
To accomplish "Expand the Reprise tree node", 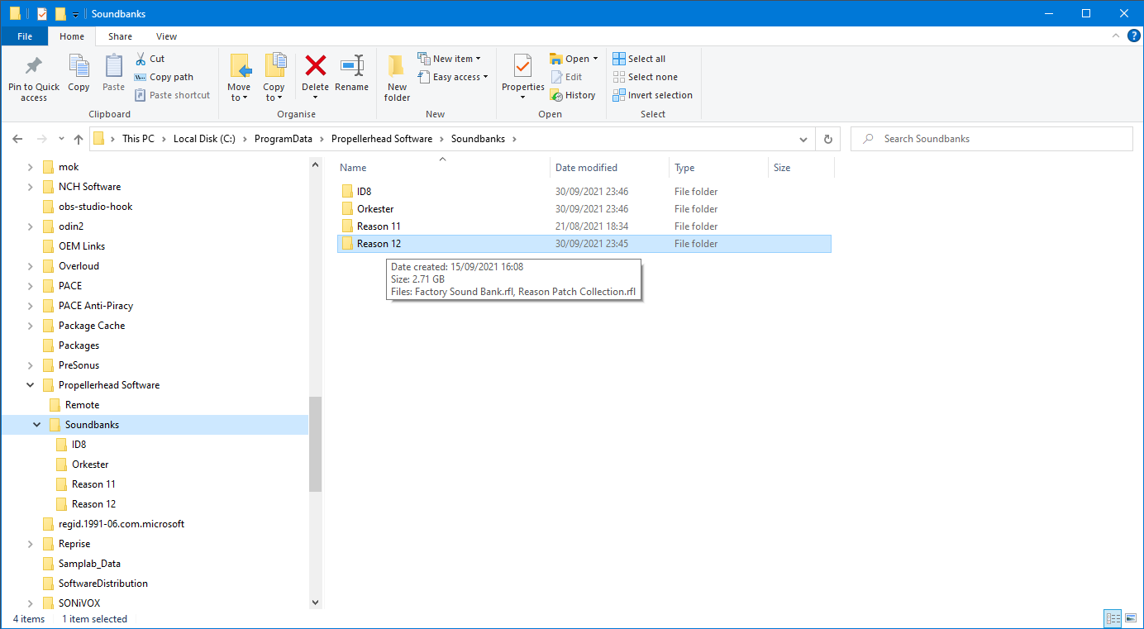I will 31,544.
